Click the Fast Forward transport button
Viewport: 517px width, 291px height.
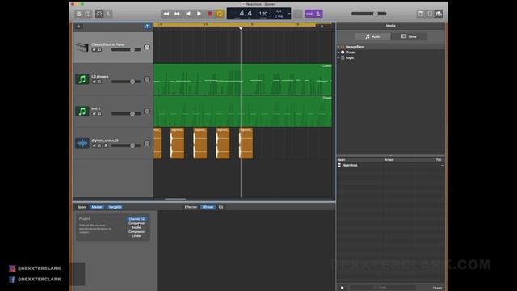coord(177,14)
